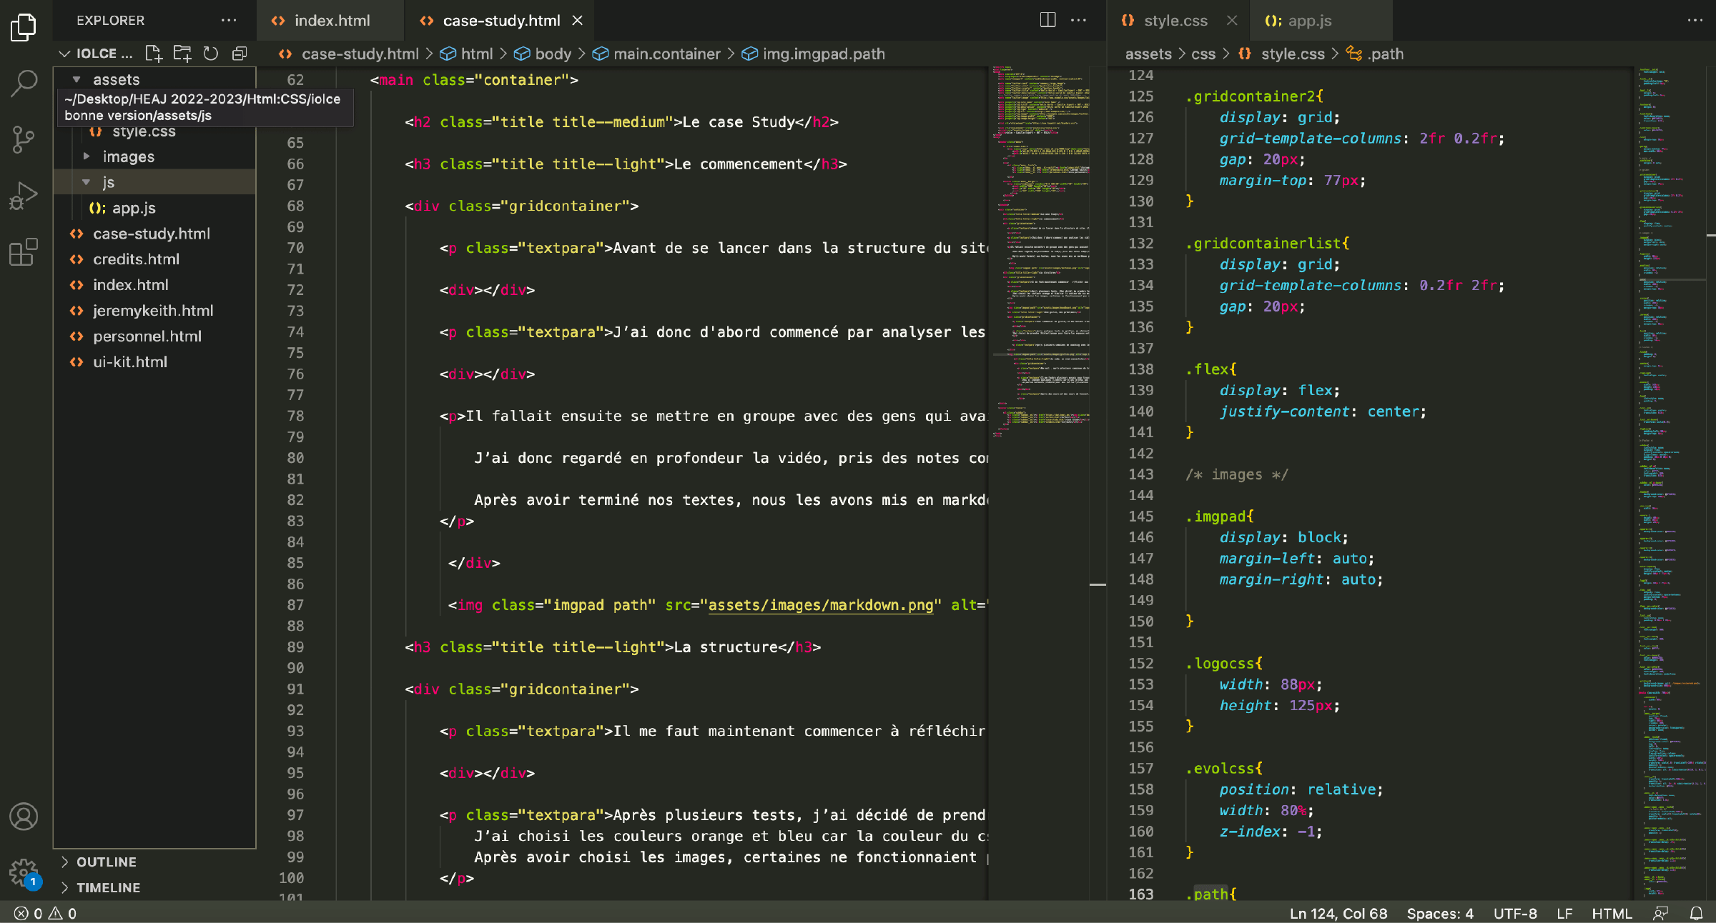Close the style.css tab

pyautogui.click(x=1232, y=21)
